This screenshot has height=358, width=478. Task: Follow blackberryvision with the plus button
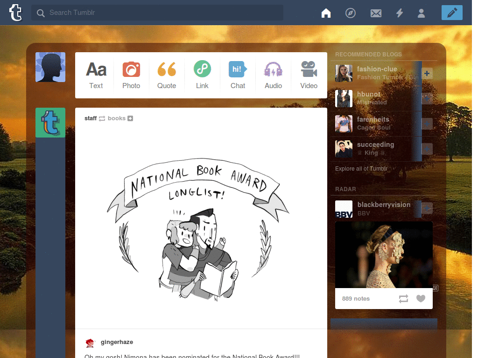[427, 208]
